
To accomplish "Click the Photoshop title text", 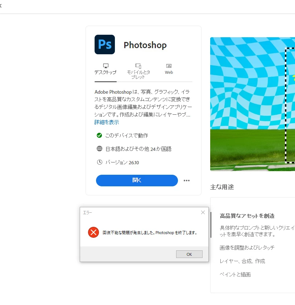I will (x=145, y=45).
